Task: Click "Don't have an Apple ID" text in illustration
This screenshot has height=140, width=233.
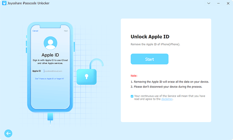Action: (x=49, y=79)
